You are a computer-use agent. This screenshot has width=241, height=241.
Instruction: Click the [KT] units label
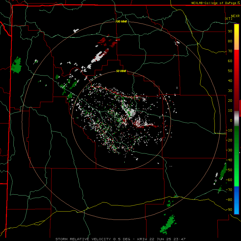229,18
